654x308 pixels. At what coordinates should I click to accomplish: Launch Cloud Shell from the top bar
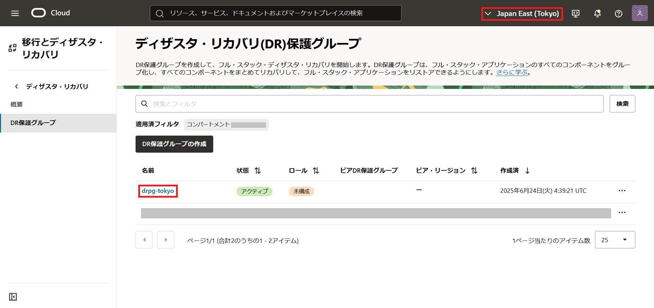click(576, 13)
